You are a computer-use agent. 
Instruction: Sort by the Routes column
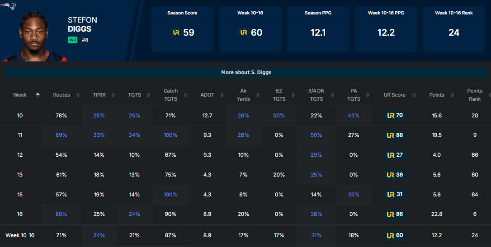pos(61,95)
